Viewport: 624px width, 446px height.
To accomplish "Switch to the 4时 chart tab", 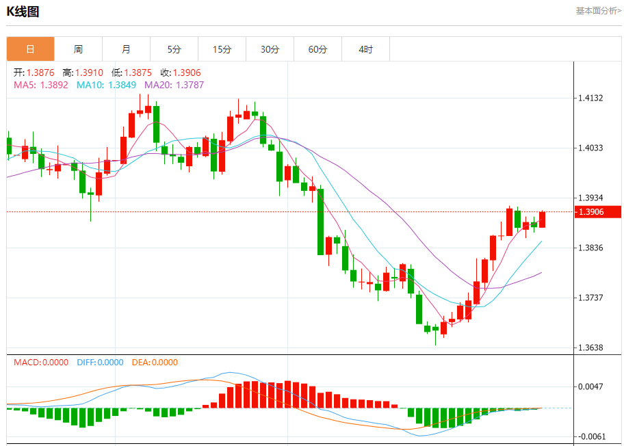I will tap(365, 49).
